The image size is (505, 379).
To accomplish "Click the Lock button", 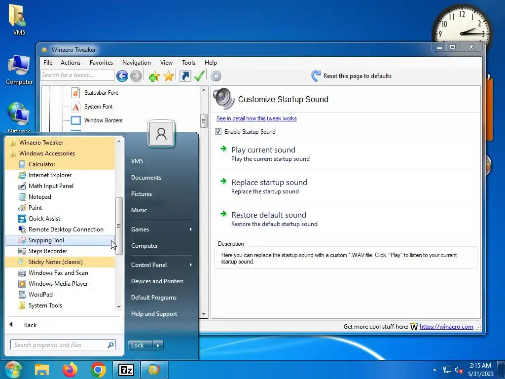I will coord(140,345).
